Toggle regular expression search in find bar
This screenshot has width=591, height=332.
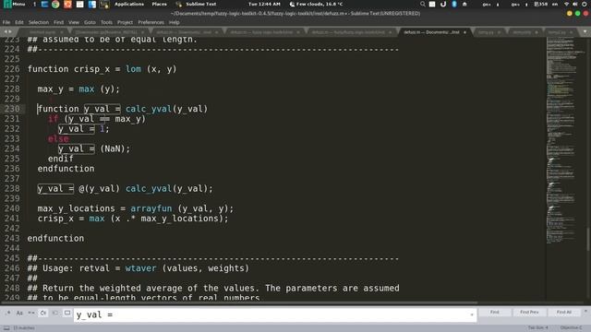pos(7,313)
